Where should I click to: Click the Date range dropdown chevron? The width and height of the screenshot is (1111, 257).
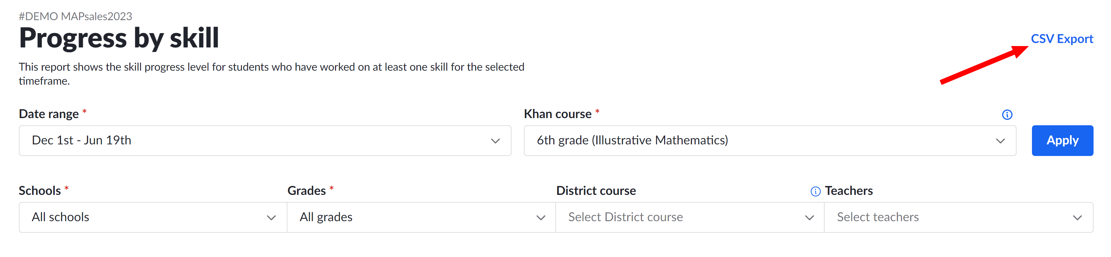click(x=495, y=141)
